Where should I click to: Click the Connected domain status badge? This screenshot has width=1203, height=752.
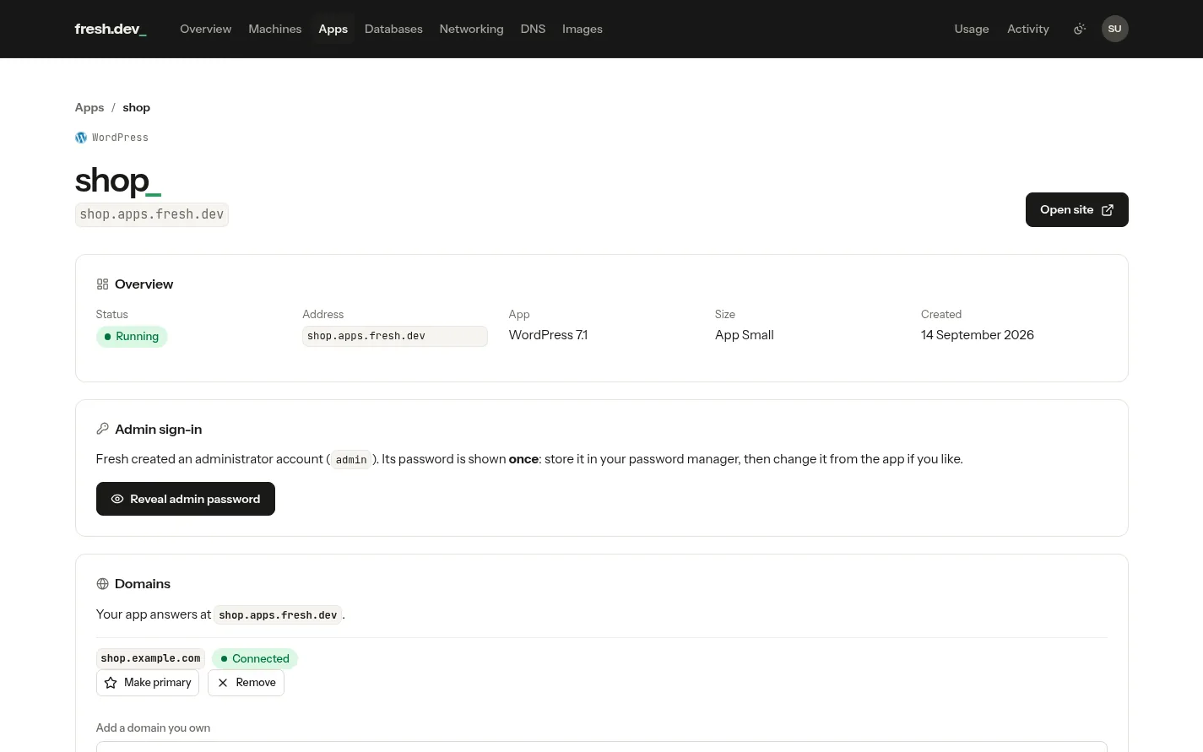click(x=255, y=658)
